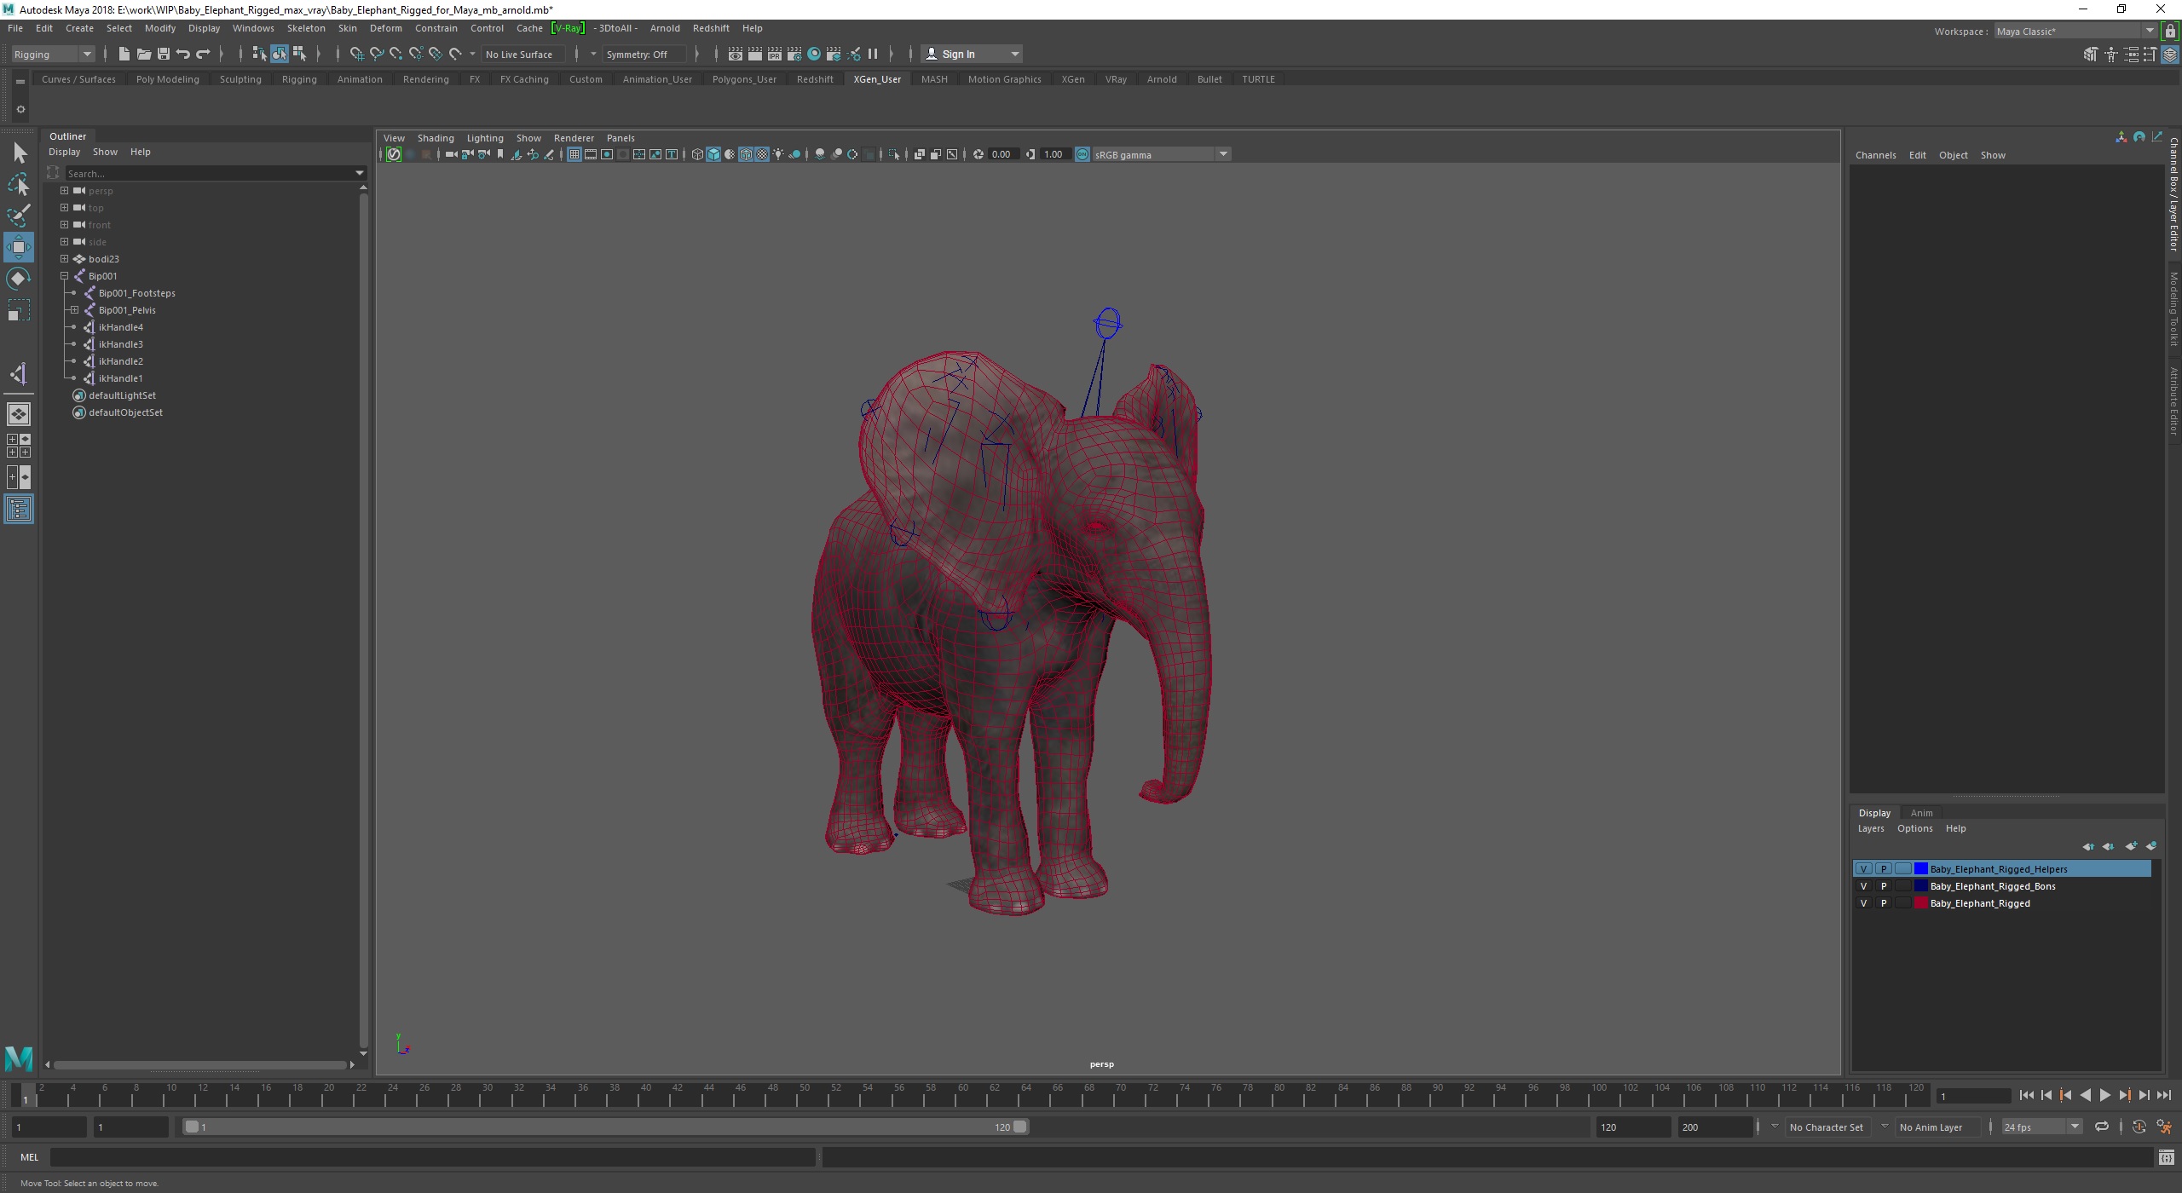
Task: Open the sRGB gamma view transform dropdown
Action: [1223, 154]
